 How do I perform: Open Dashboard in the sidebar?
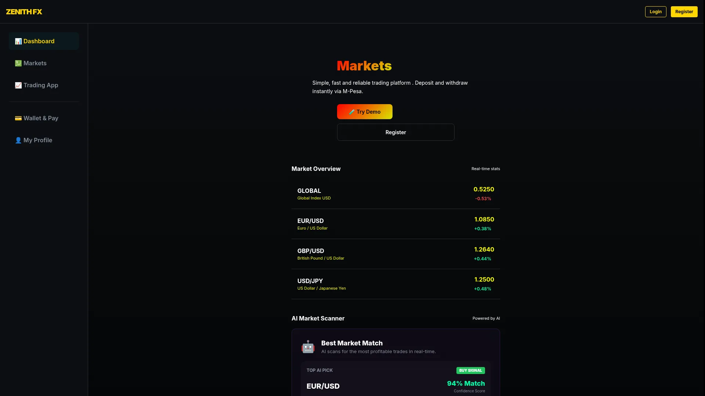click(44, 41)
